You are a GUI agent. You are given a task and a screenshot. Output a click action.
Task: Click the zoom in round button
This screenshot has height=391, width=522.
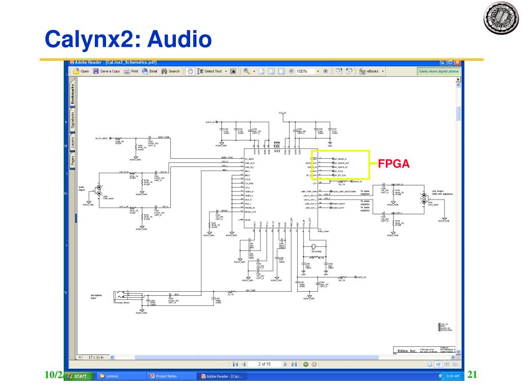326,71
